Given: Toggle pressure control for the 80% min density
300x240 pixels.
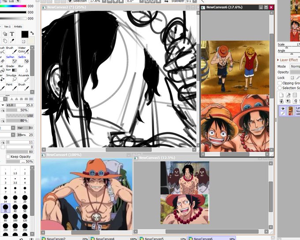Looking at the screenshot, I should click(3, 120).
